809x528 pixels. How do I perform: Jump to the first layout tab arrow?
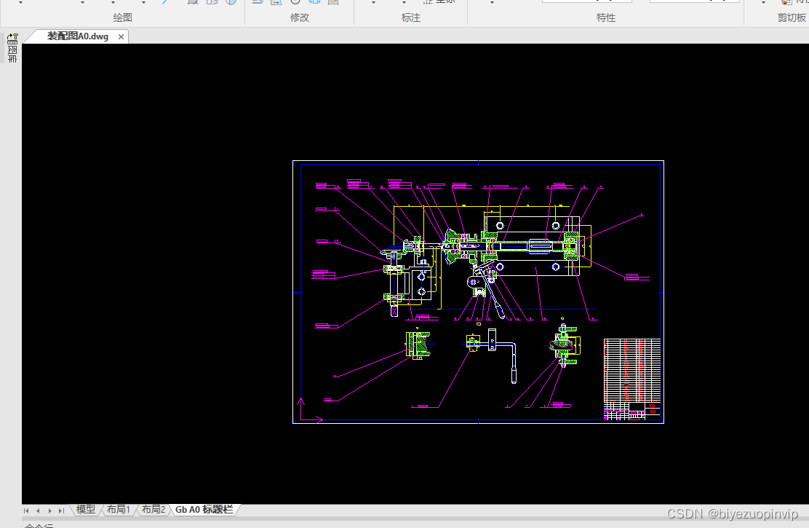(26, 511)
